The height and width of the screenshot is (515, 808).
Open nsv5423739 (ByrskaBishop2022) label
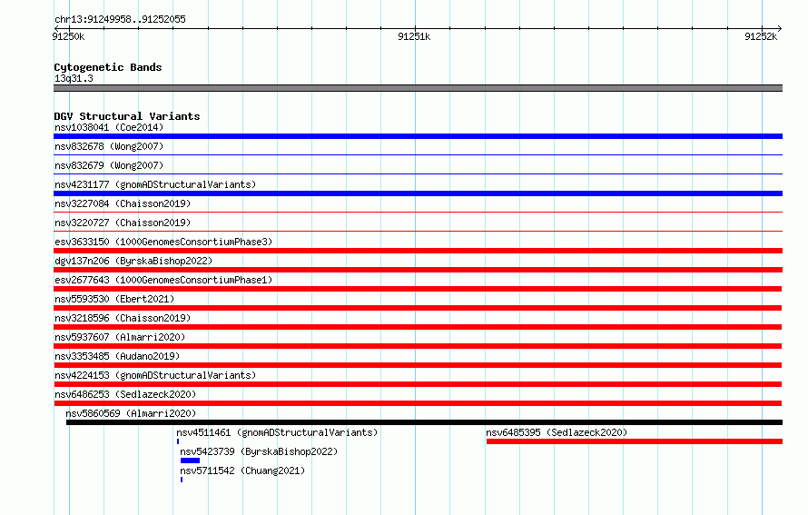pyautogui.click(x=259, y=451)
